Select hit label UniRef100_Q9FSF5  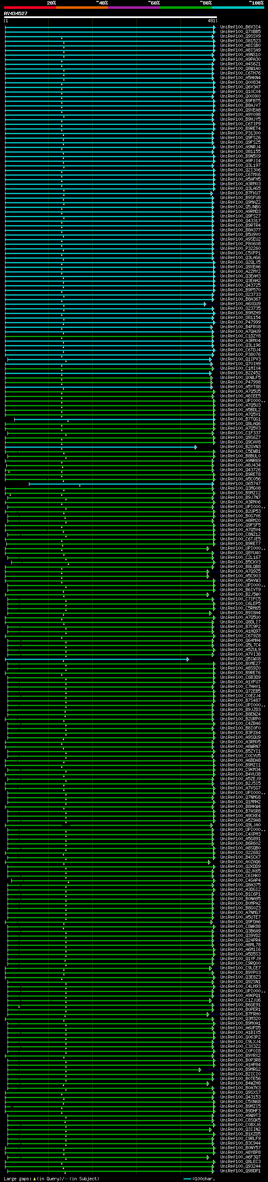coord(240,525)
